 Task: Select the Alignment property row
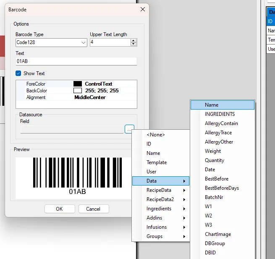pyautogui.click(x=76, y=97)
